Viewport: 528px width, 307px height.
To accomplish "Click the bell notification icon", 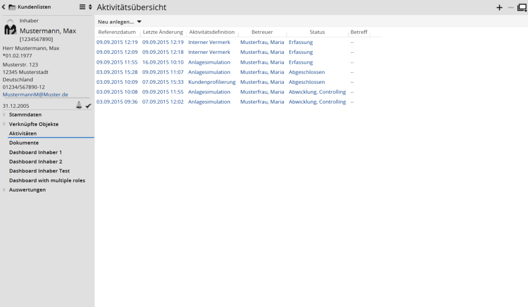I will coord(79,105).
